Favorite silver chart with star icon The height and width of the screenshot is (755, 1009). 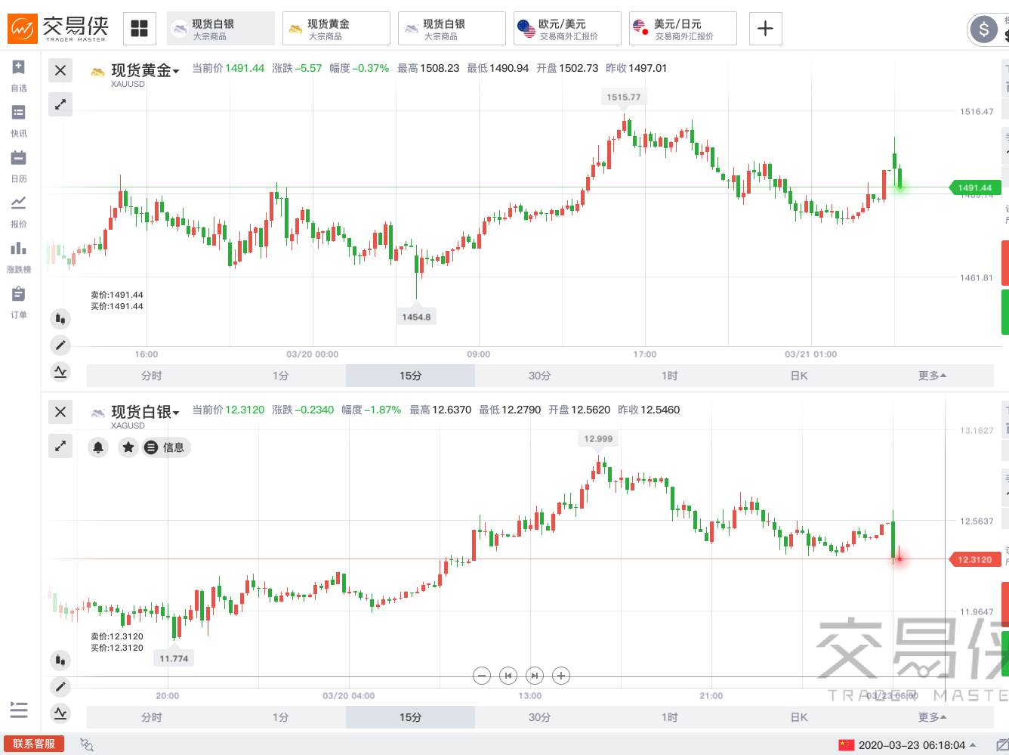[128, 447]
